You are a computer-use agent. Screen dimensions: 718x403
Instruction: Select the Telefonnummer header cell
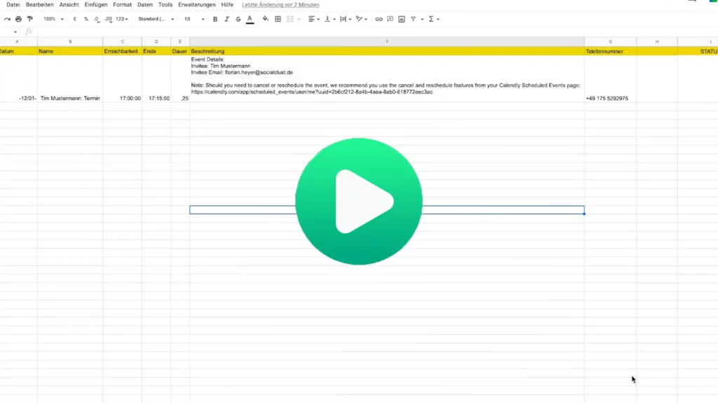tap(610, 51)
